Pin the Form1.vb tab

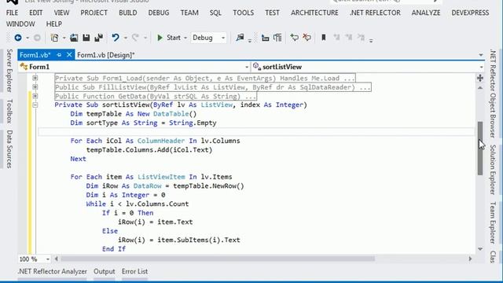(x=59, y=55)
